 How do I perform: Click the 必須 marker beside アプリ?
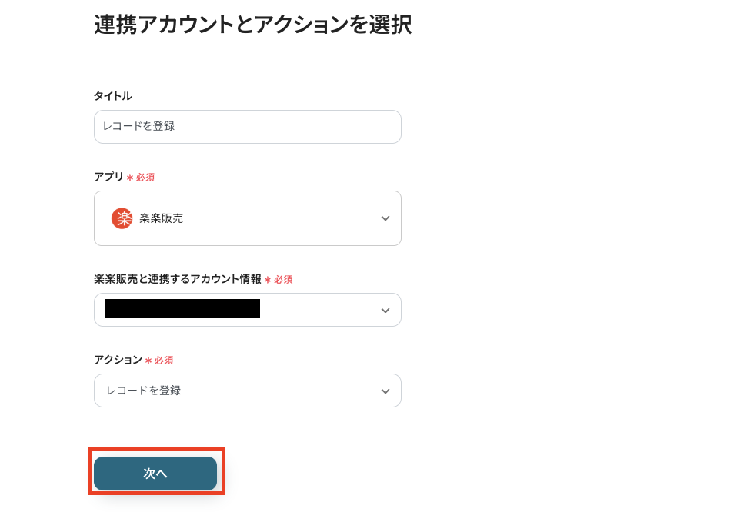pyautogui.click(x=143, y=177)
